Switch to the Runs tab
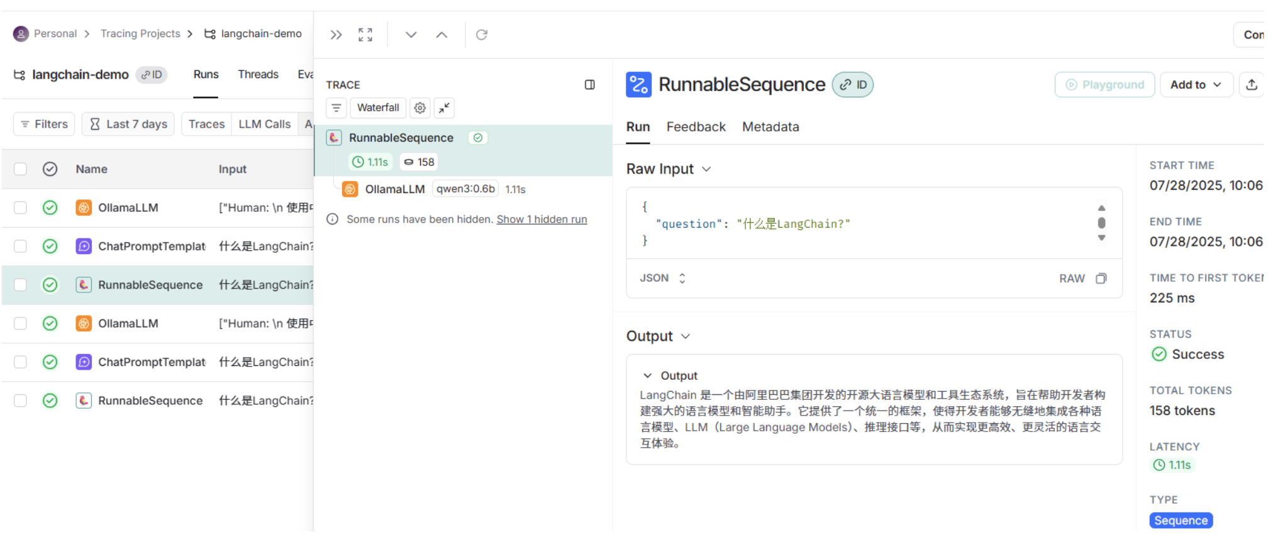This screenshot has width=1278, height=547. 206,75
